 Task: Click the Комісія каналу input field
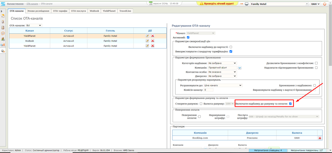[x=209, y=90]
